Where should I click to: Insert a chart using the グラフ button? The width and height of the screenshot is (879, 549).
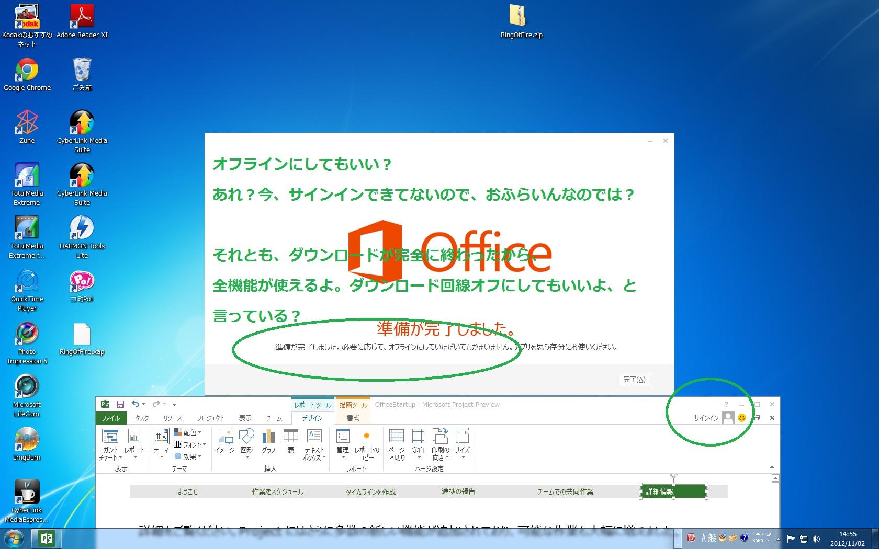(268, 442)
